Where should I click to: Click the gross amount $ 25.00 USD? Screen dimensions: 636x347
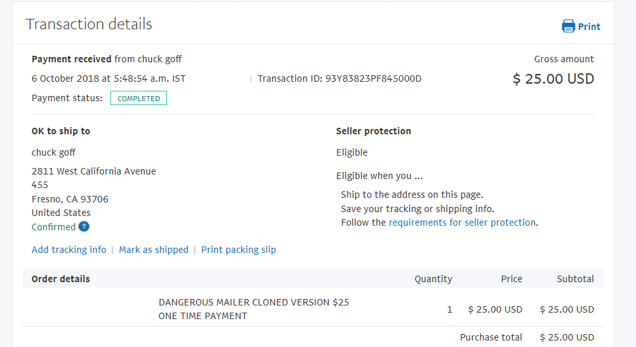[553, 79]
